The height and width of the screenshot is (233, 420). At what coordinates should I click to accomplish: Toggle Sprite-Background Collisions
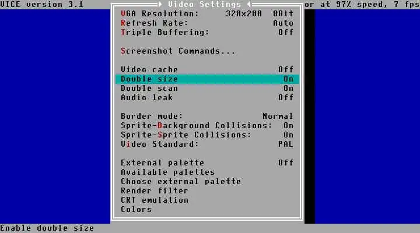click(207, 125)
